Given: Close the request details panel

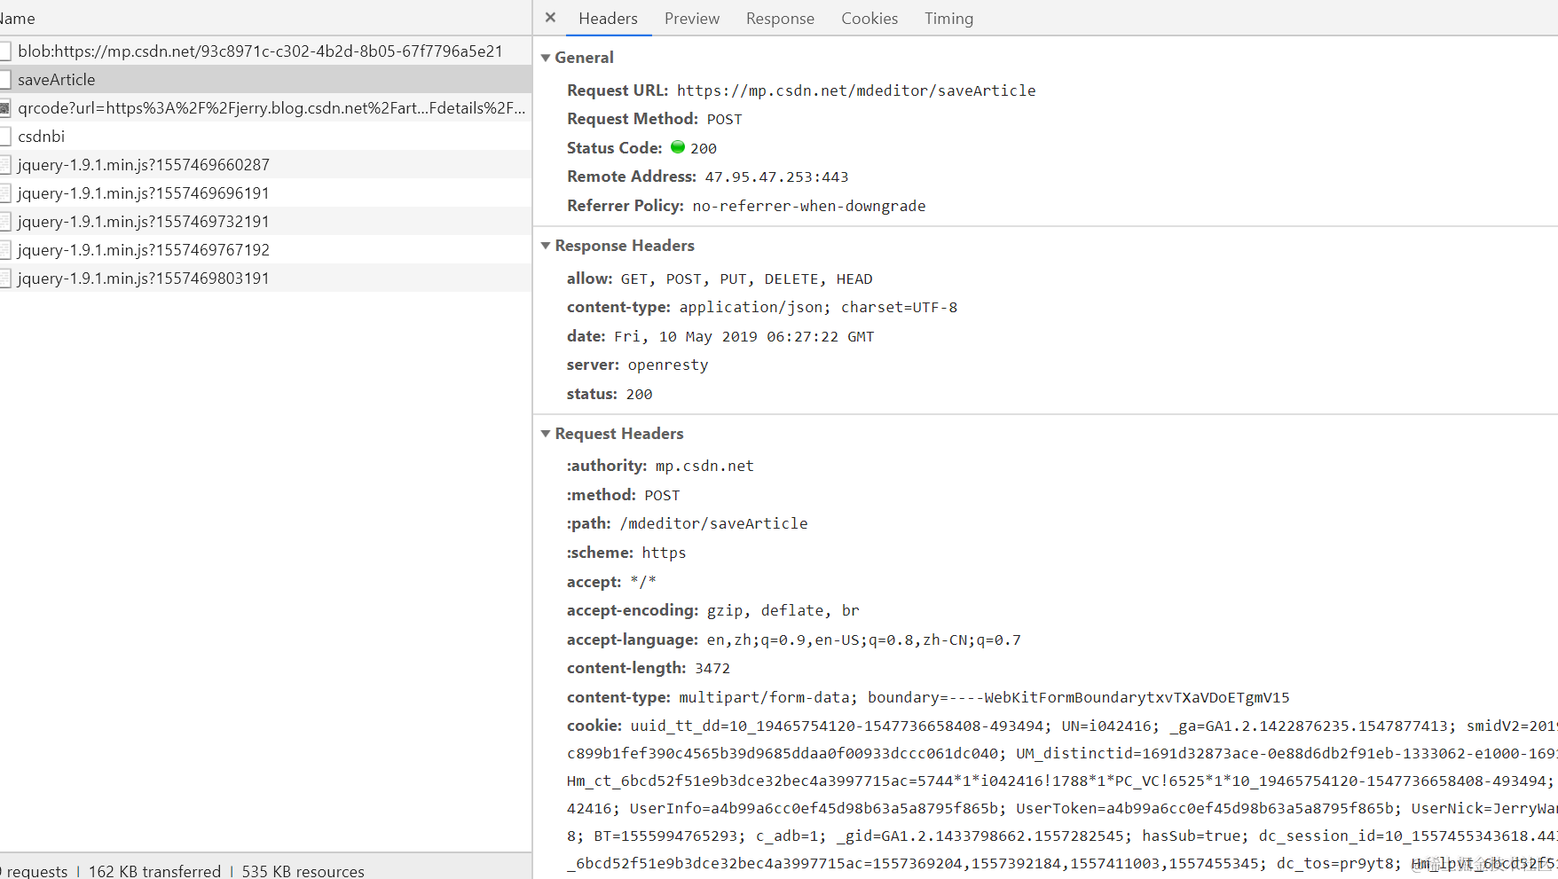Looking at the screenshot, I should pos(549,17).
